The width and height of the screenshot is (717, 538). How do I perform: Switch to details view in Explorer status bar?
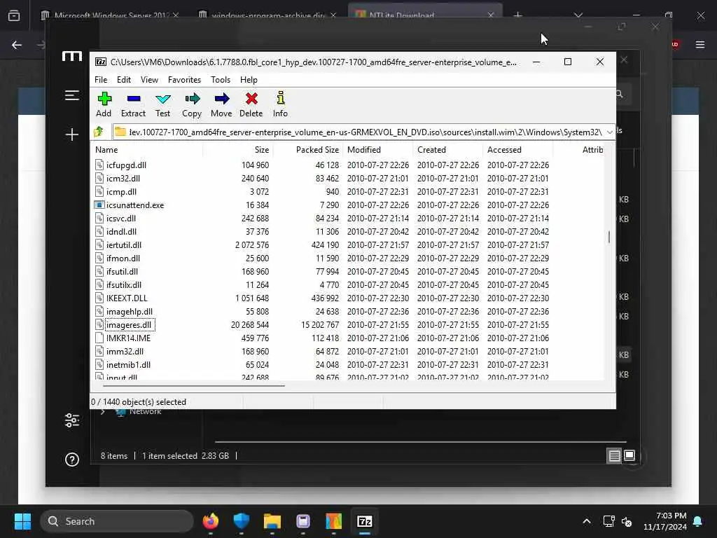614,455
